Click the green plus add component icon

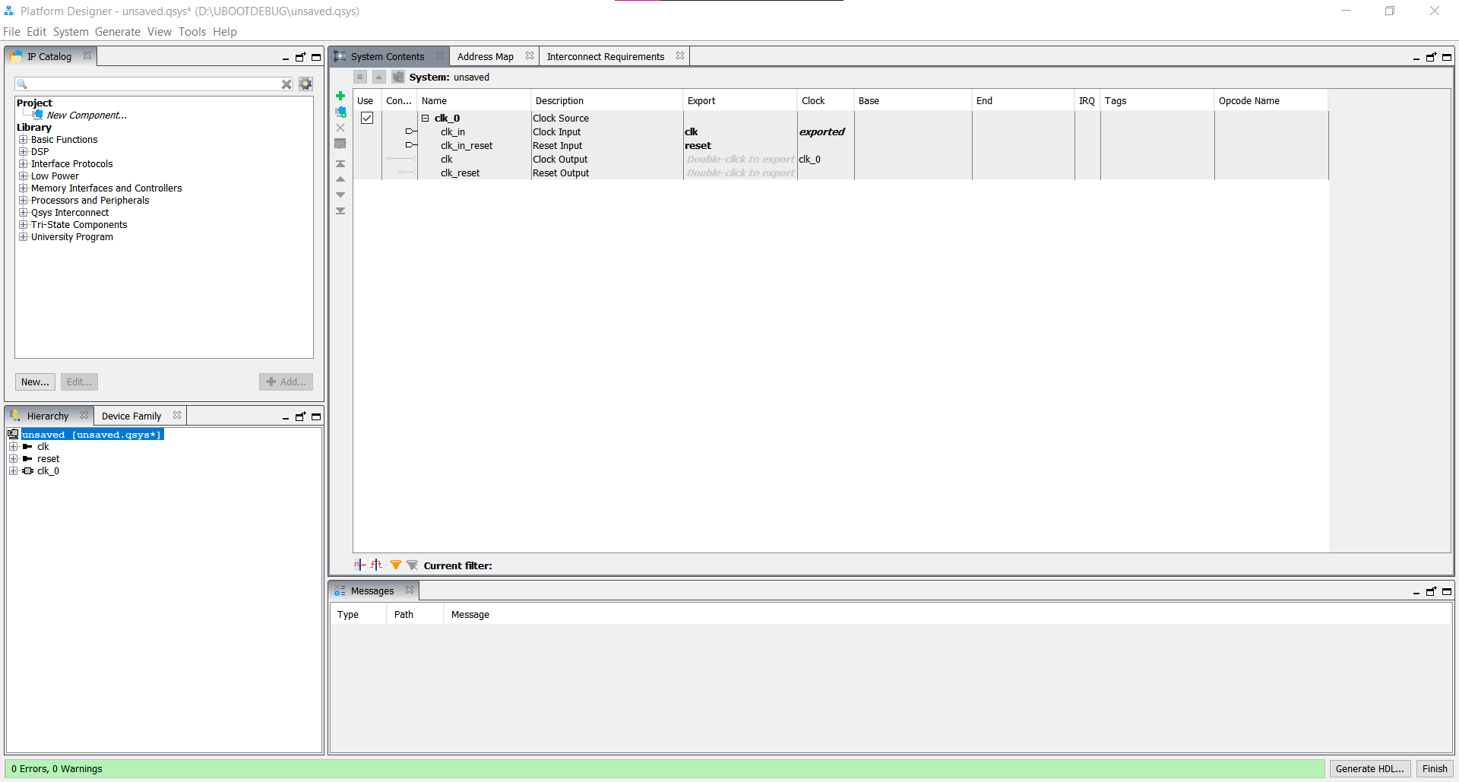(340, 96)
